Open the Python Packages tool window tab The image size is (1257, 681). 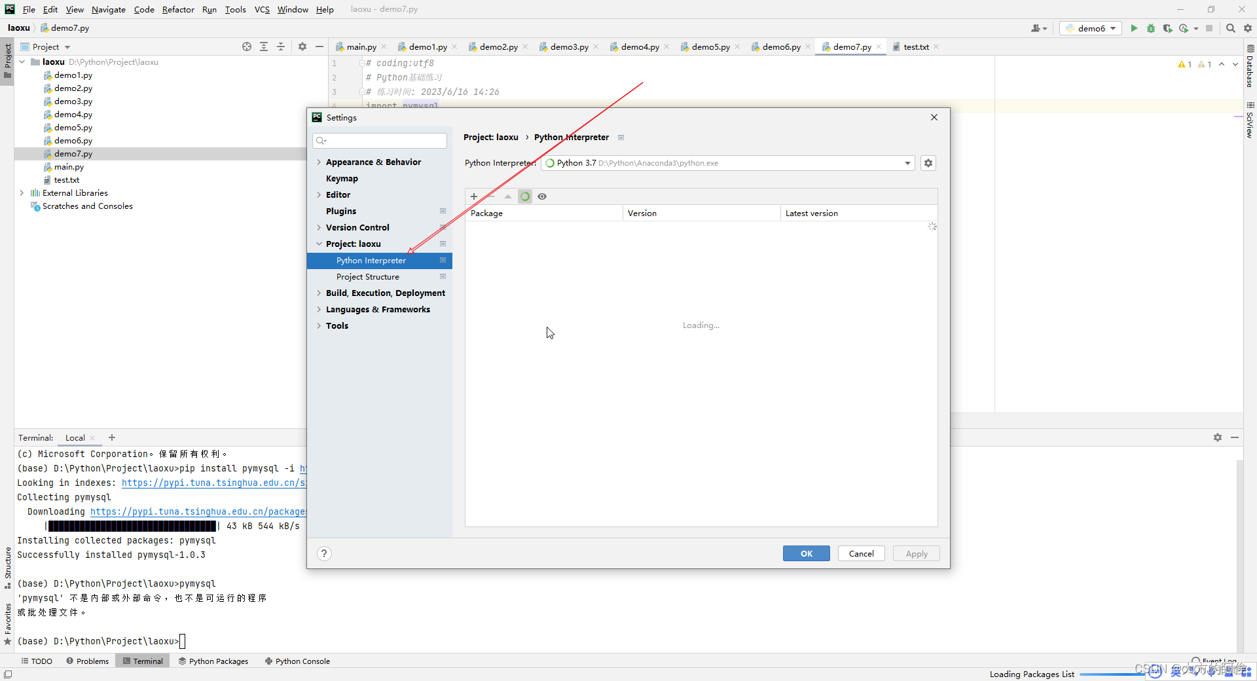(213, 661)
